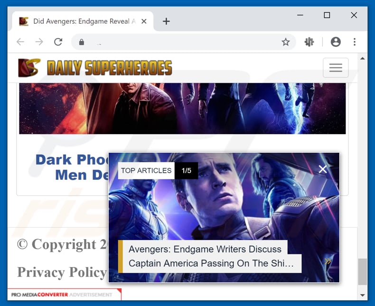375x306 pixels.
Task: Maximize the browser window
Action: [x=327, y=15]
